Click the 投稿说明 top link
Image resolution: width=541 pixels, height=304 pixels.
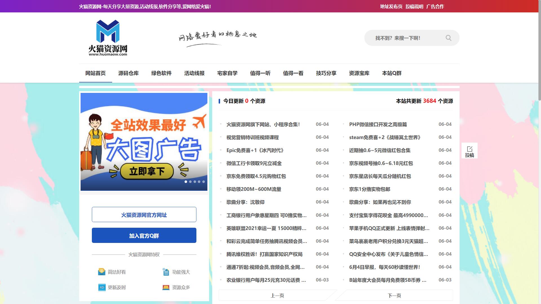(x=414, y=6)
